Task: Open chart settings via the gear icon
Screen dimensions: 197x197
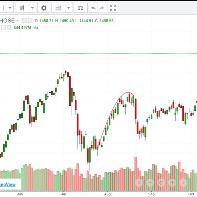Action: click(x=44, y=8)
